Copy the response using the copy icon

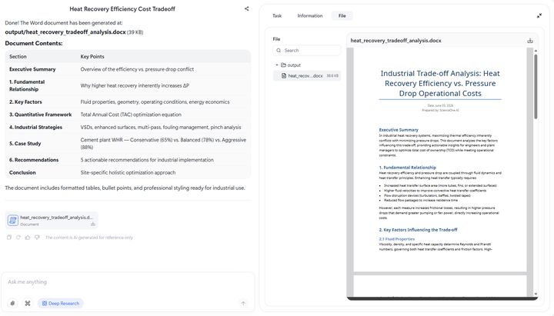9,238
